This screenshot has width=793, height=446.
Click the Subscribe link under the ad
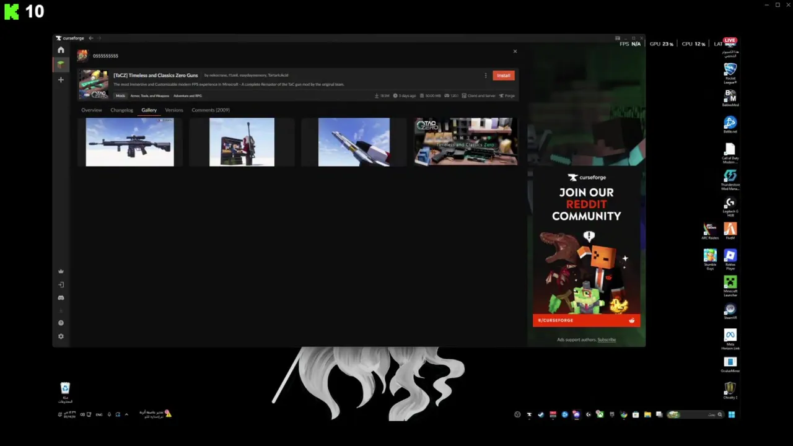(607, 339)
